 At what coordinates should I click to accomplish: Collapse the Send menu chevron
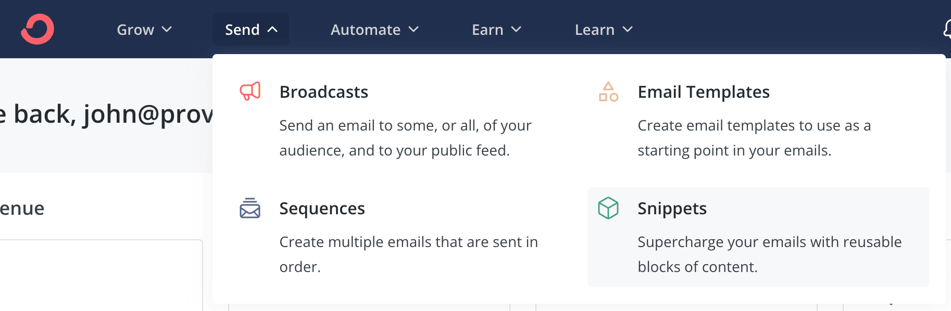pyautogui.click(x=272, y=30)
